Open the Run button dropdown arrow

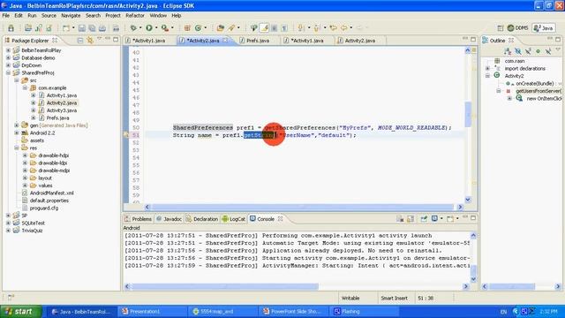click(156, 27)
